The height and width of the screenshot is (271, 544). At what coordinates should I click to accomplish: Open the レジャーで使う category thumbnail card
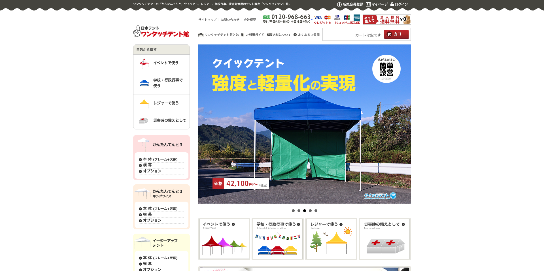point(331,239)
